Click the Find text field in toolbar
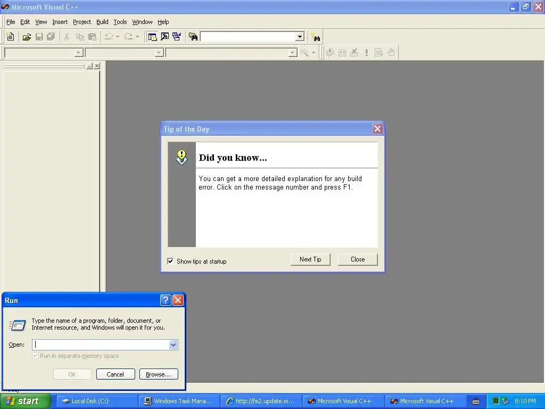 248,37
